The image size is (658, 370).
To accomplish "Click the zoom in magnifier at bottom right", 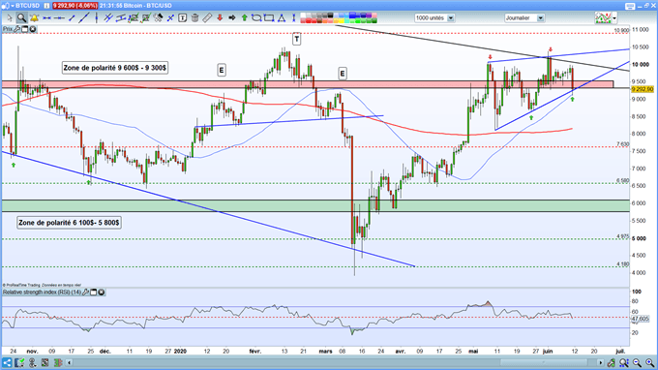I will click(x=649, y=362).
